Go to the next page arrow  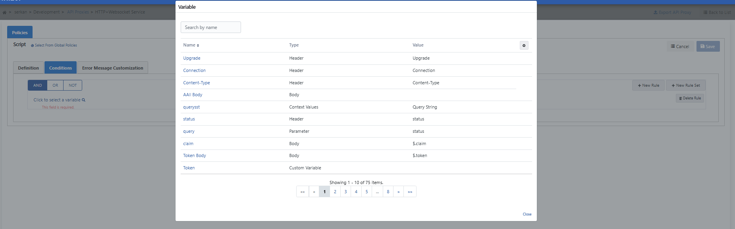[398, 192]
